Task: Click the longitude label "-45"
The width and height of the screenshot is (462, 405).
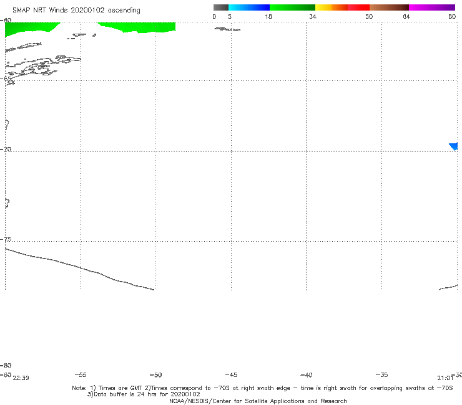Action: [x=231, y=374]
